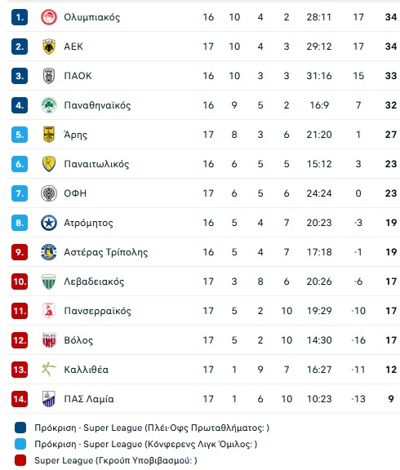The width and height of the screenshot is (400, 470).
Task: Click the Άρης yellow crest icon
Action: [x=49, y=135]
